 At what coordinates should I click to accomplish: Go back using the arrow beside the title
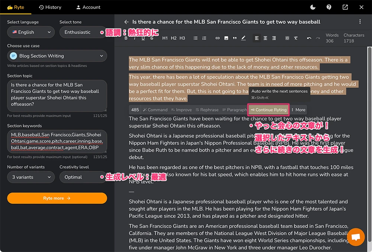click(x=126, y=22)
